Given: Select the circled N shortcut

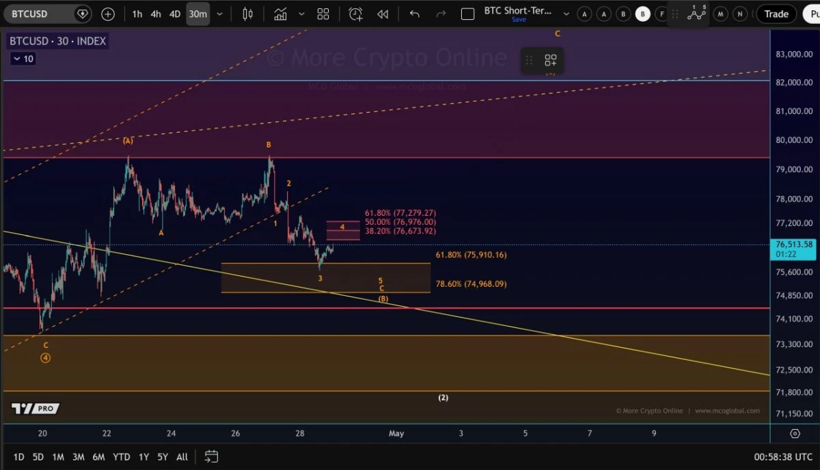Looking at the screenshot, I should click(x=740, y=14).
